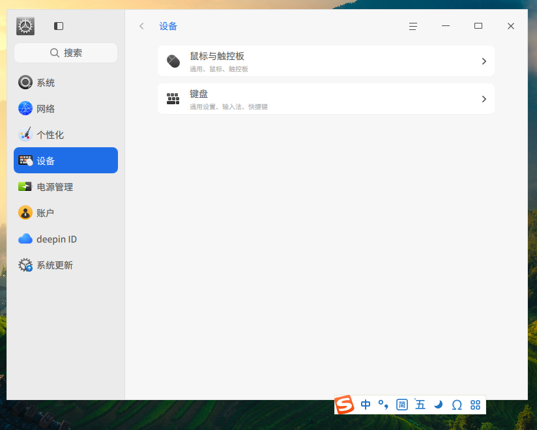Open the Sogou toolbox grid icon
The height and width of the screenshot is (430, 537).
[475, 405]
